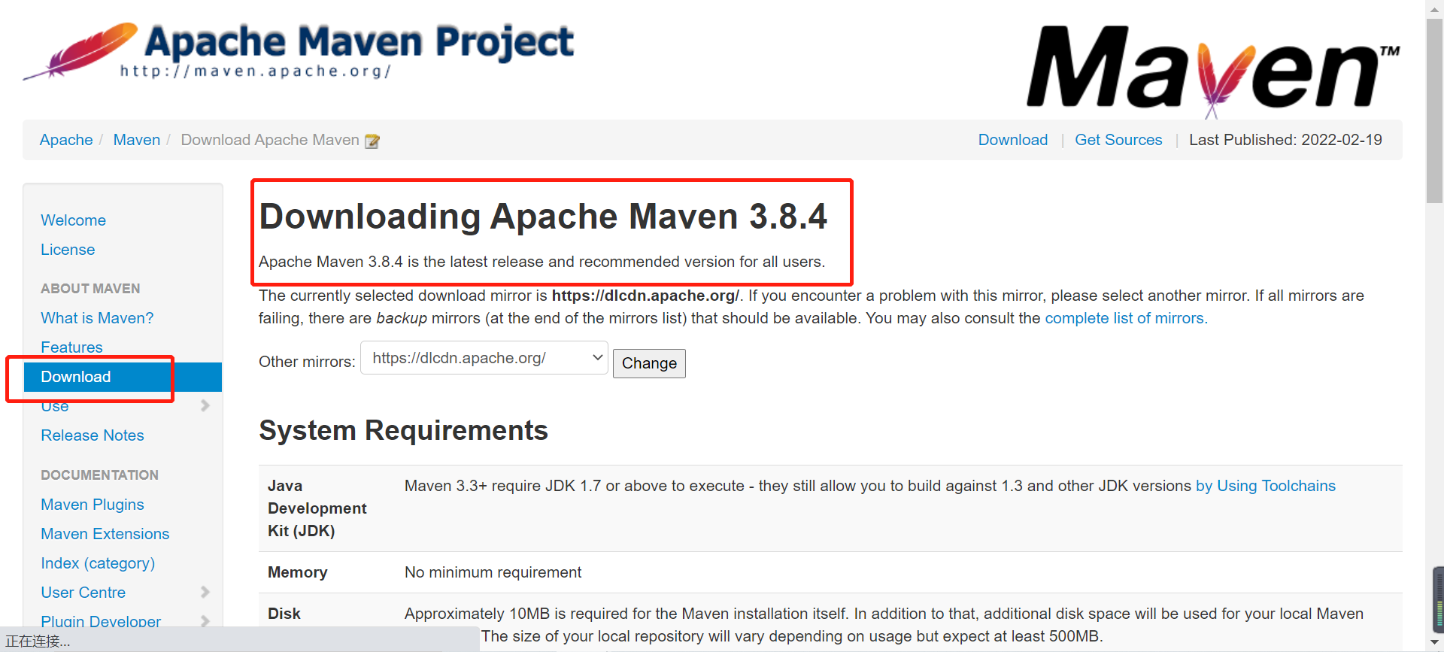This screenshot has width=1444, height=652.
Task: Expand the Use submenu chevron
Action: tap(205, 406)
